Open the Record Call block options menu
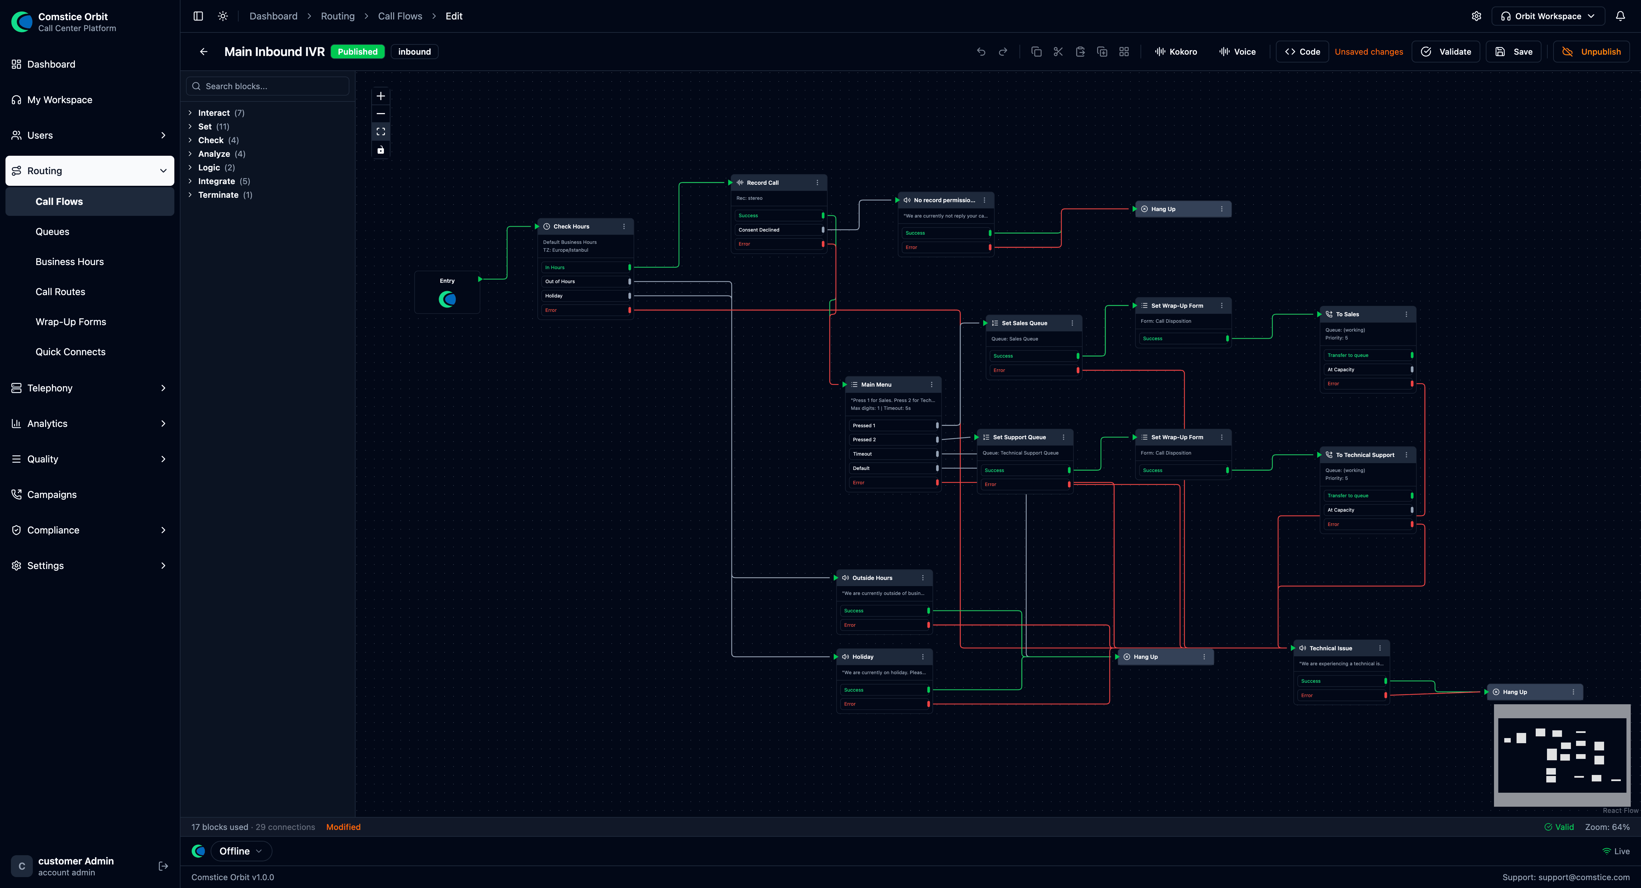This screenshot has height=888, width=1641. pyautogui.click(x=817, y=183)
